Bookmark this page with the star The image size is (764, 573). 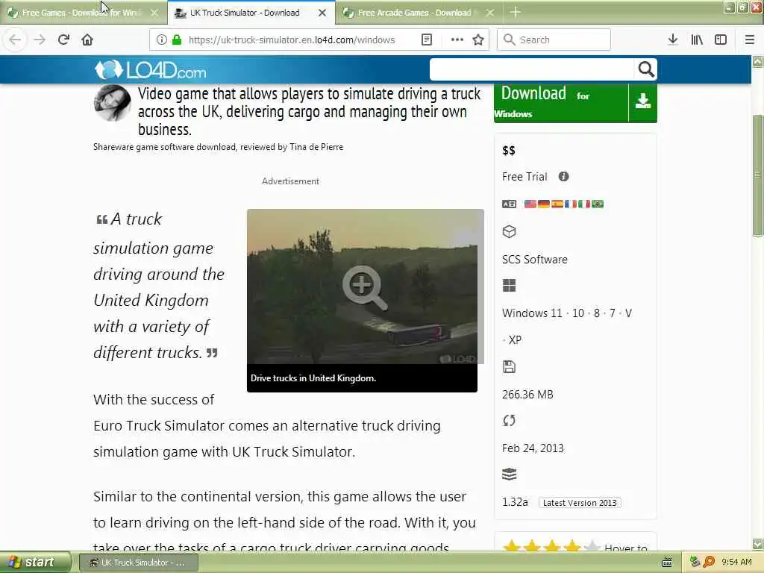coord(478,40)
